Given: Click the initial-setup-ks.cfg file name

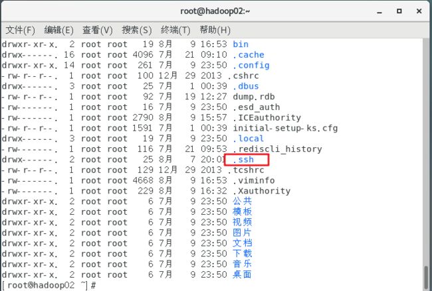Looking at the screenshot, I should (285, 129).
